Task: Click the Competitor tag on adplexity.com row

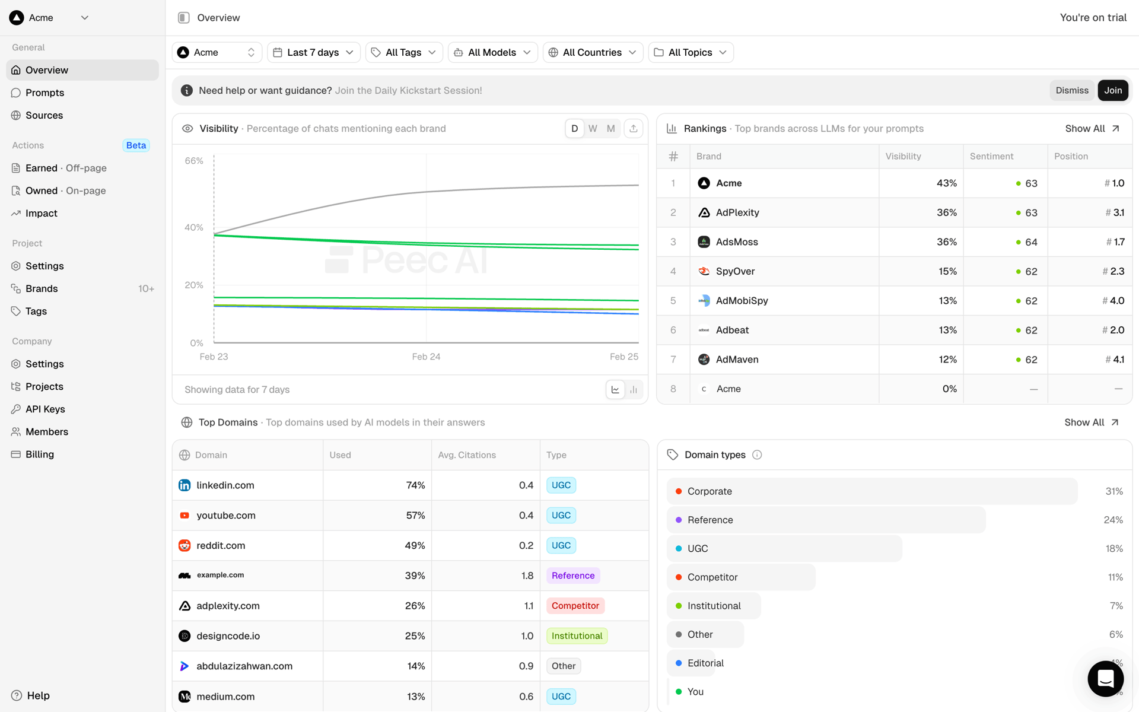Action: click(x=575, y=606)
